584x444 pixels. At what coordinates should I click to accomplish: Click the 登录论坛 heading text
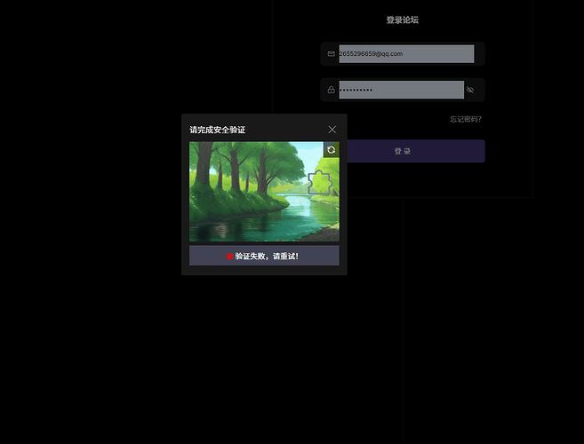(402, 20)
